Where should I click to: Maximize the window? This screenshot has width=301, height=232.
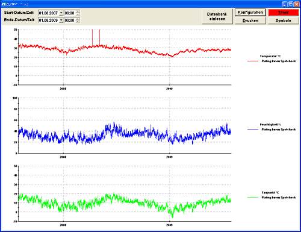290,4
